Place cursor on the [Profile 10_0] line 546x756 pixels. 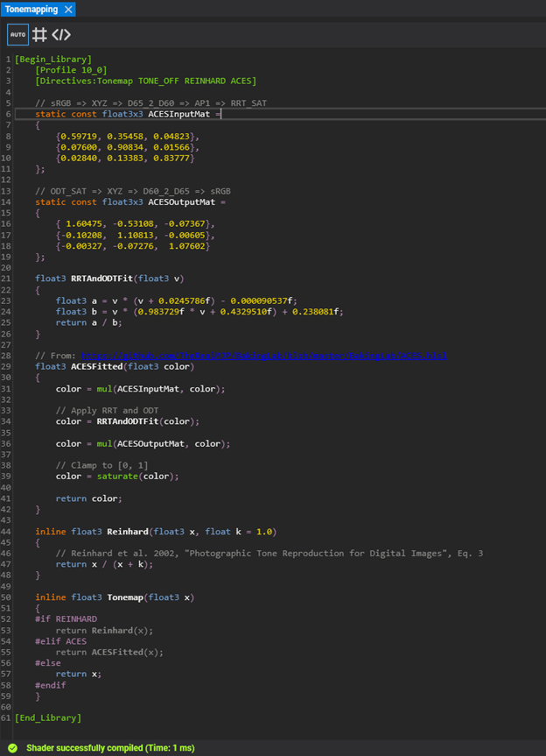coord(70,70)
